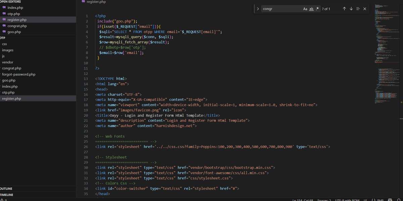Click the '<!-- Web Fonts' comment line
Image resolution: width=403 pixels, height=201 pixels.
tap(110, 136)
